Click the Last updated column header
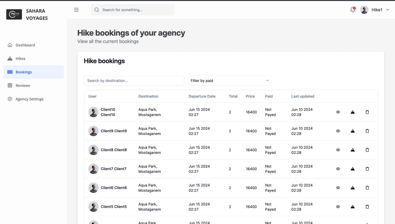Viewport: 395px width, 224px height. point(302,96)
